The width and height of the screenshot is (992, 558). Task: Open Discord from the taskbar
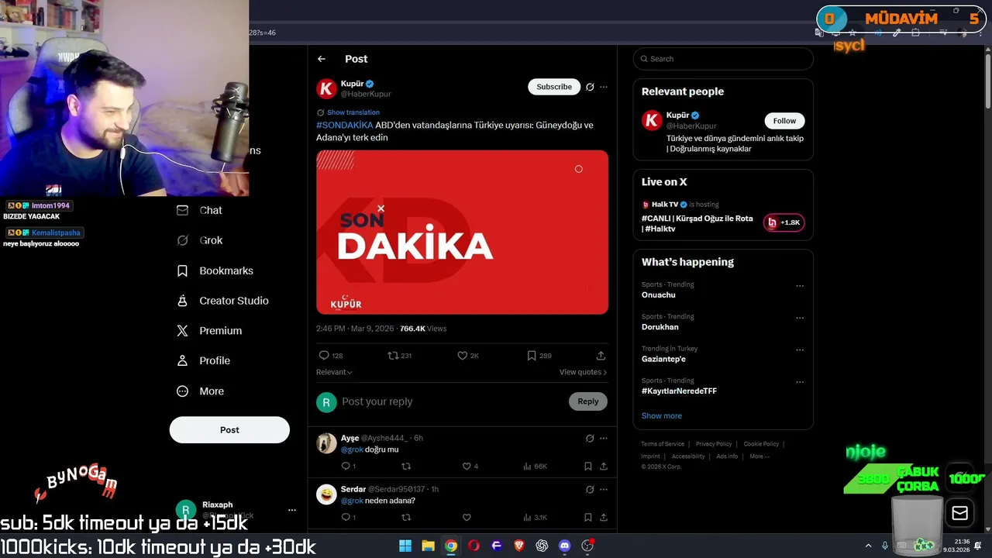point(565,546)
